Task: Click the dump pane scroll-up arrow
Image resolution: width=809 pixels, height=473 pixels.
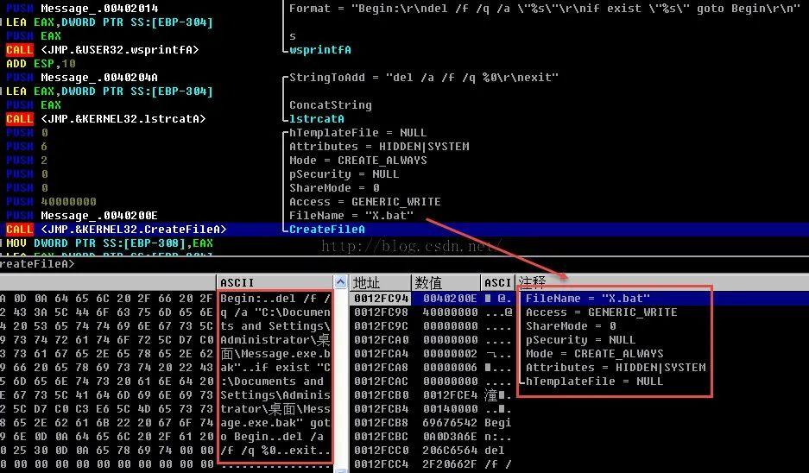Action: (340, 282)
